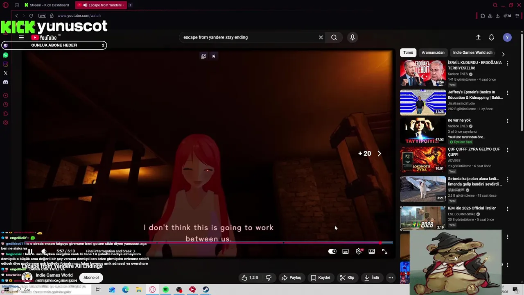Open the more actions three-dot menu
This screenshot has width=524, height=295.
(391, 277)
